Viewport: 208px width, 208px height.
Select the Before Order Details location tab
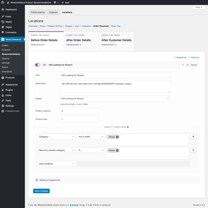click(x=46, y=41)
